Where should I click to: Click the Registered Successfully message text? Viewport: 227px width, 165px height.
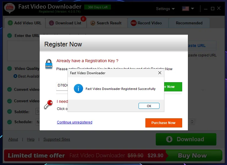click(x=120, y=89)
